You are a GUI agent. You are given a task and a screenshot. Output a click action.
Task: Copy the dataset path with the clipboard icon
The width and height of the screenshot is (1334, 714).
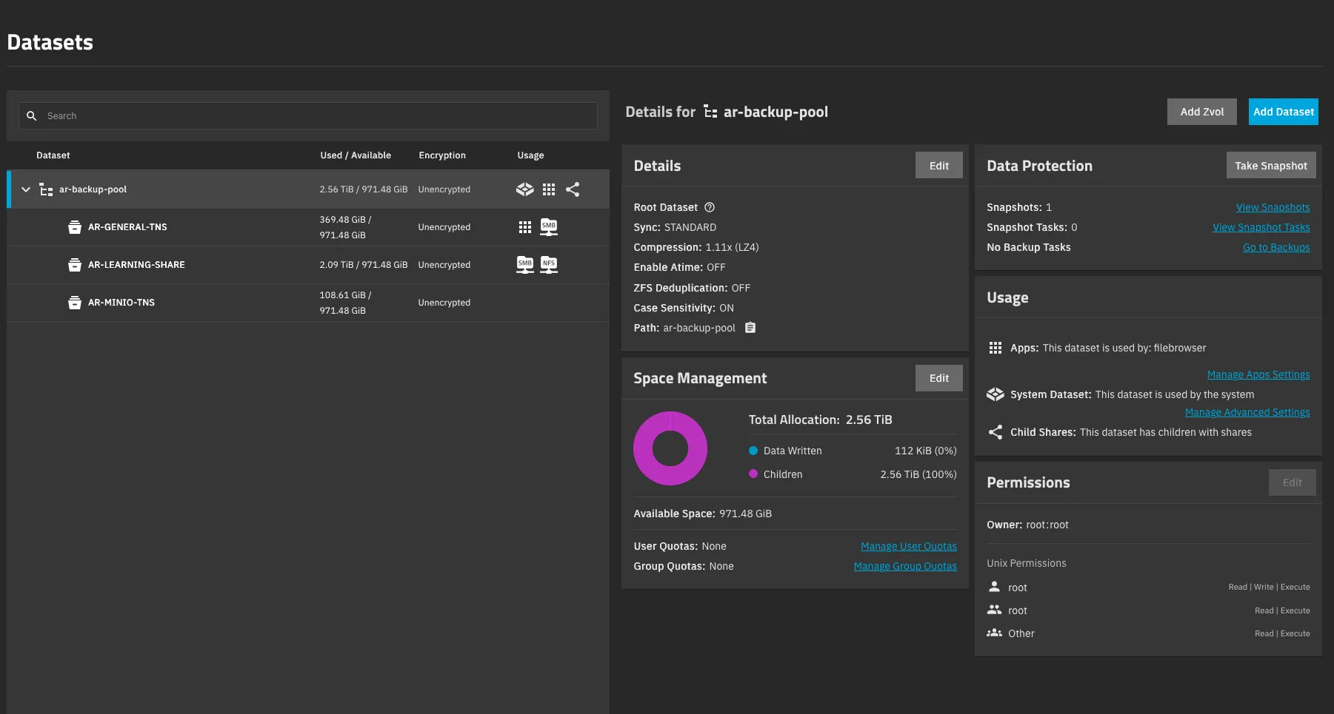[x=750, y=328]
